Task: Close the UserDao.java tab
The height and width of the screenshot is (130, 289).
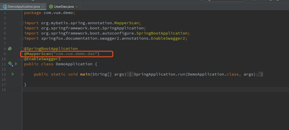Action: coord(77,6)
